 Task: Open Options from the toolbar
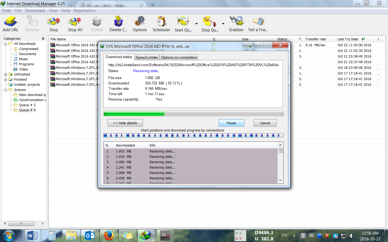(140, 24)
